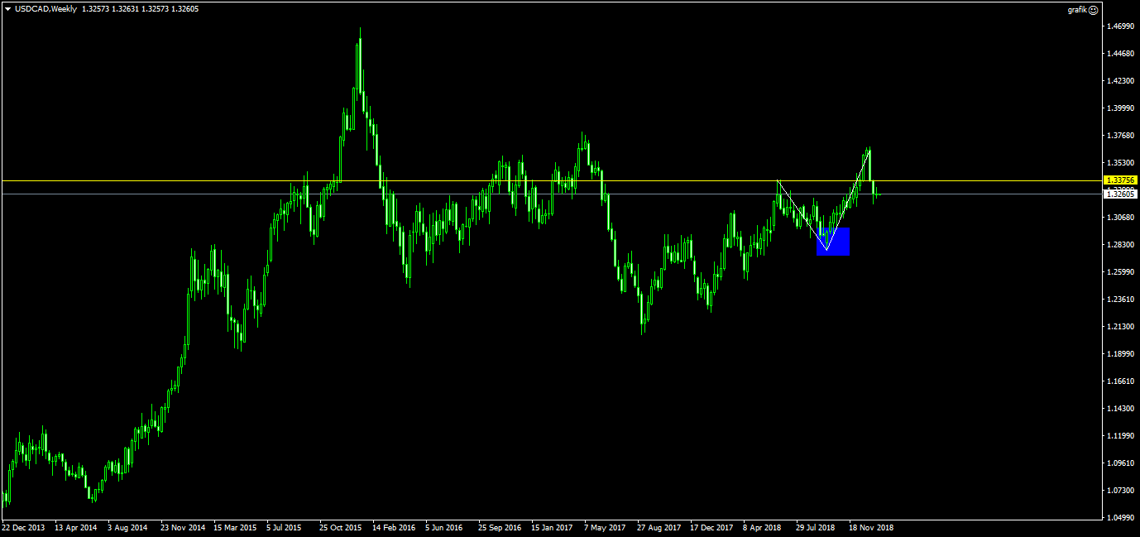Click the yellow 1.33756 price tag
1140x537 pixels.
click(1121, 180)
